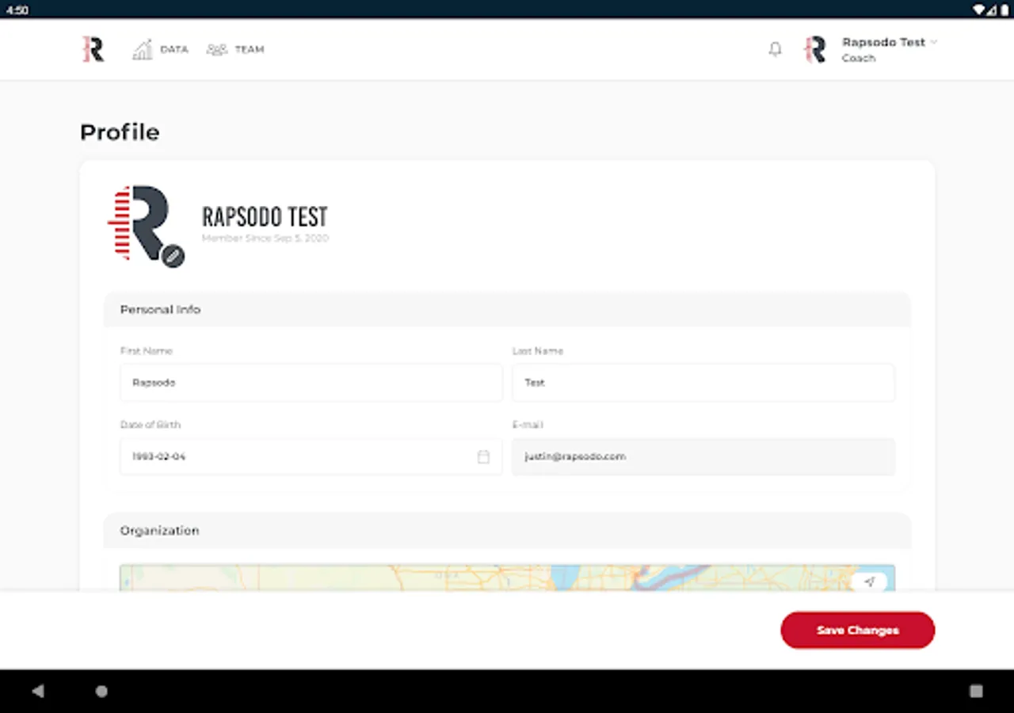Edit the Last Name field
1014x713 pixels.
703,383
